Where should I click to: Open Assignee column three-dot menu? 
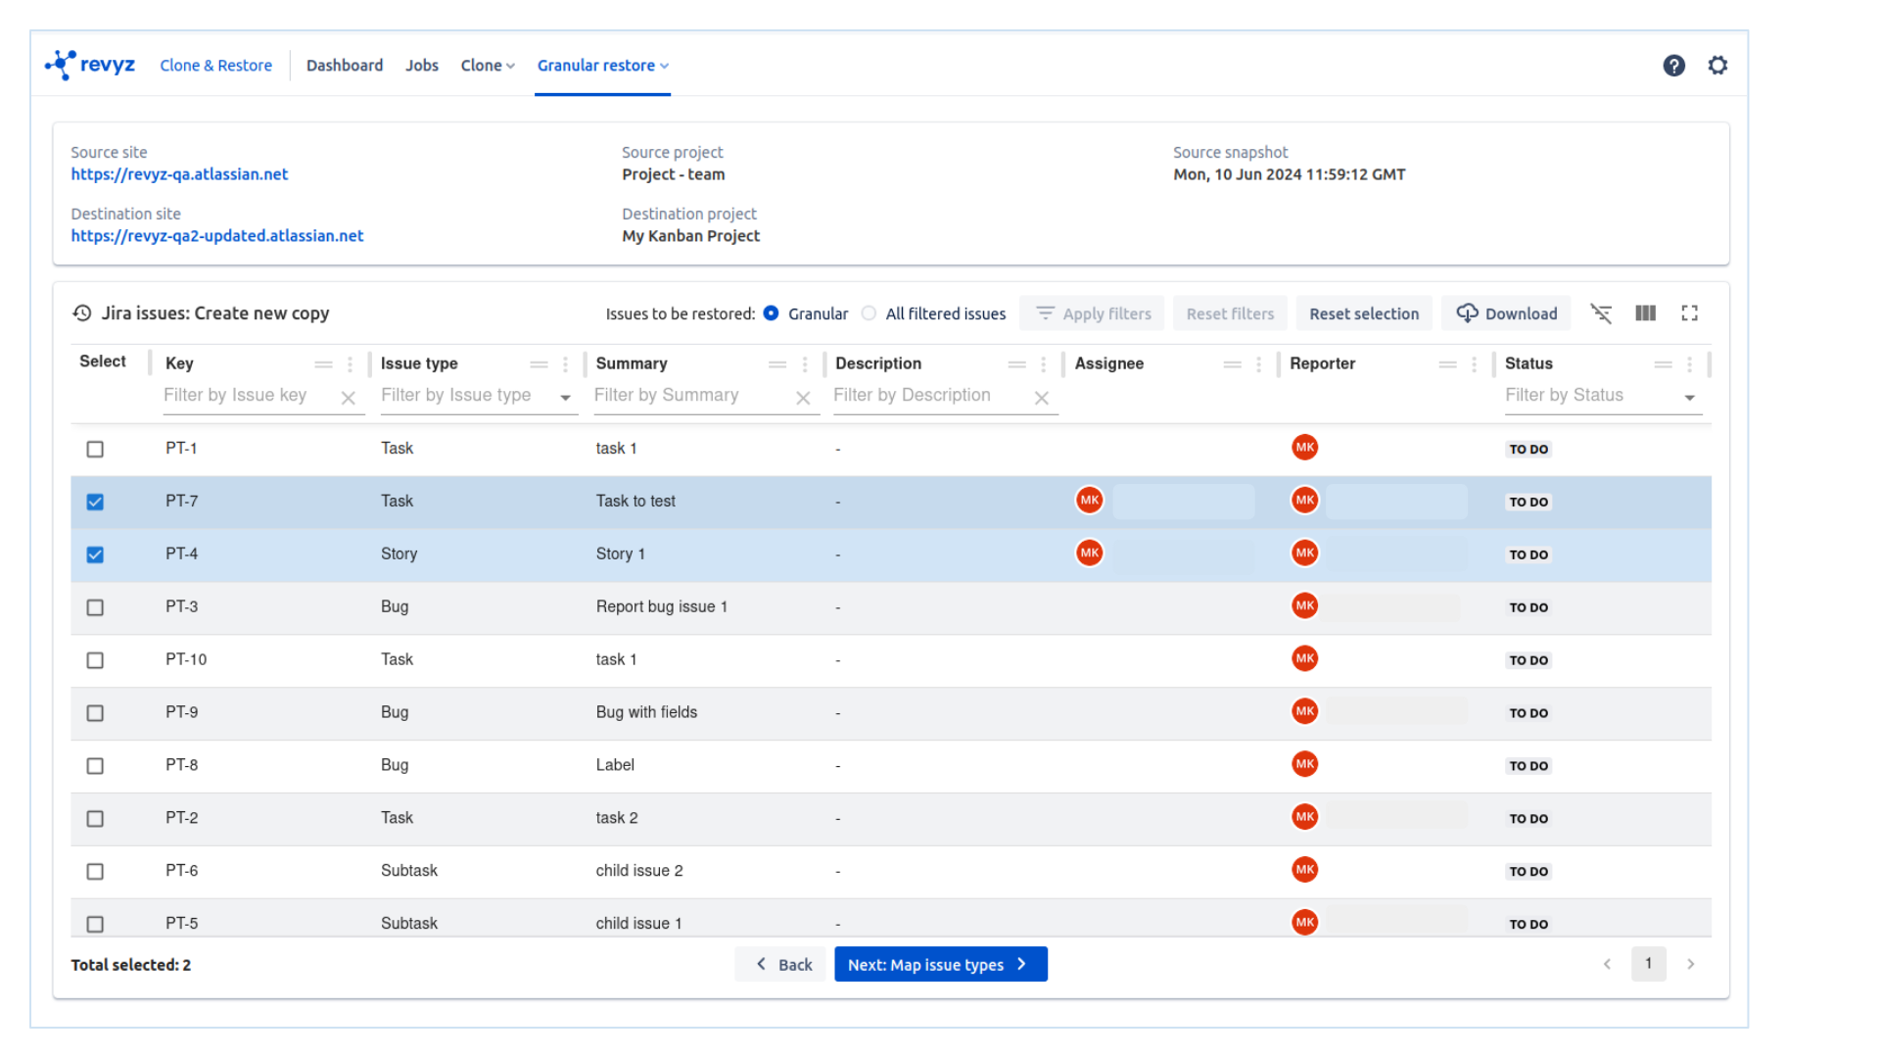1258,364
